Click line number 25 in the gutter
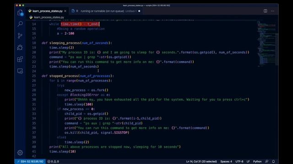The width and height of the screenshot is (293, 164). coord(33,76)
